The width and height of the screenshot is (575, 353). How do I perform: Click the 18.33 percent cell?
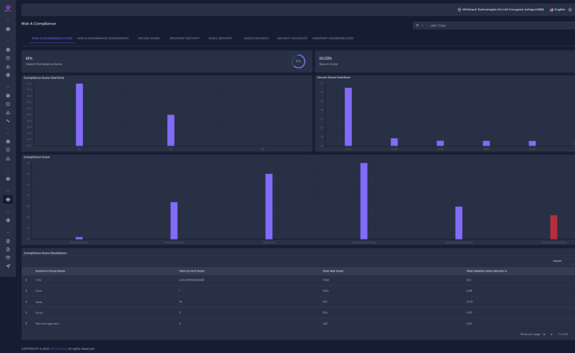[469, 302]
